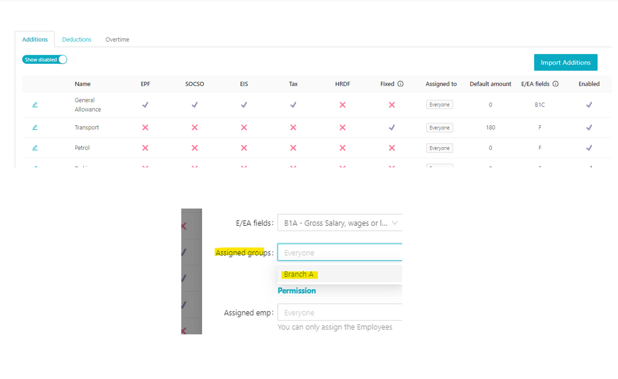Click the Permission heading
This screenshot has width=618, height=379.
click(x=297, y=291)
